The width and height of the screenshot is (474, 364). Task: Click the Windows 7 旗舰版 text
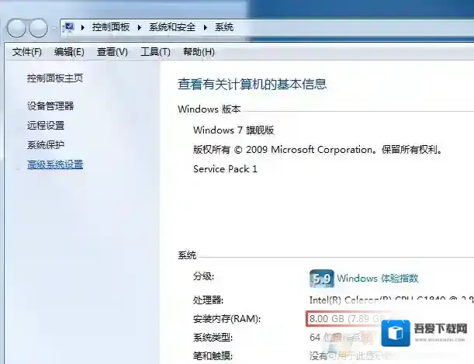(234, 130)
